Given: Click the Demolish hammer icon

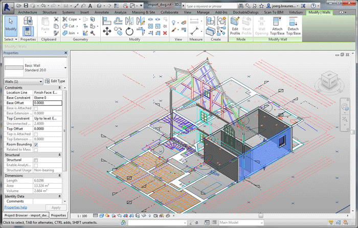Looking at the screenshot, I should click(x=93, y=33).
